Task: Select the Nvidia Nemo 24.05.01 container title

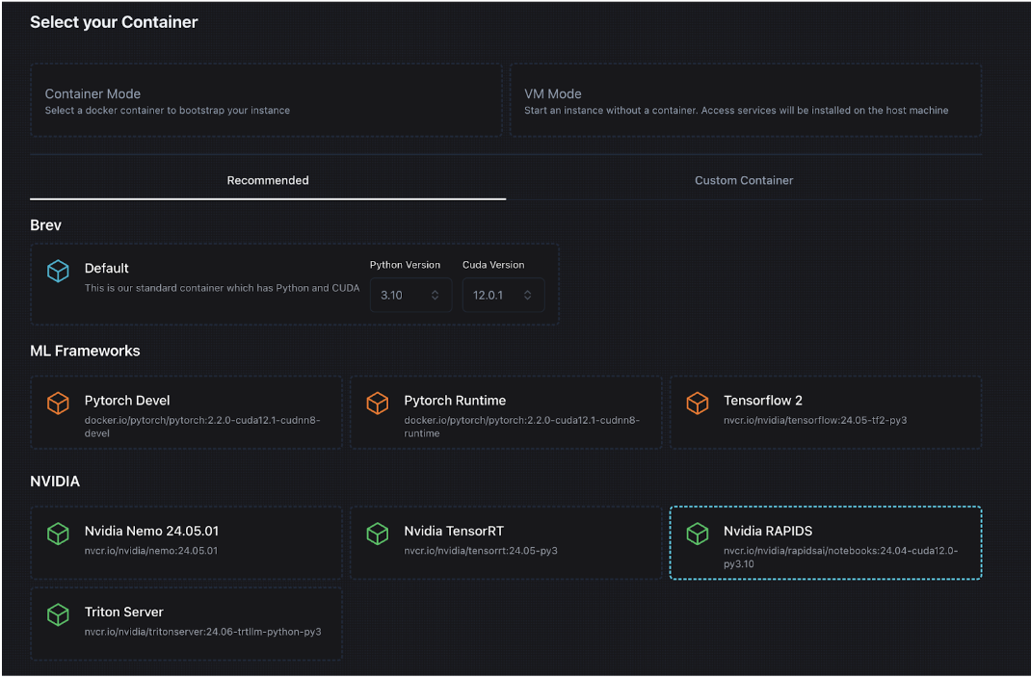Action: (151, 531)
